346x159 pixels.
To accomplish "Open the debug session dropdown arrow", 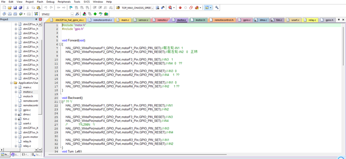I will click(x=174, y=7).
